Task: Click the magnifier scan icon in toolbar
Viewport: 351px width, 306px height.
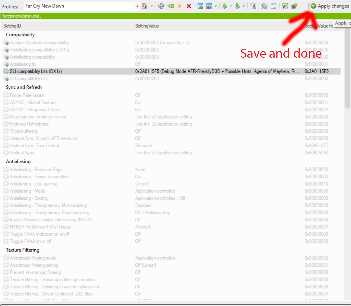Action: point(264,6)
